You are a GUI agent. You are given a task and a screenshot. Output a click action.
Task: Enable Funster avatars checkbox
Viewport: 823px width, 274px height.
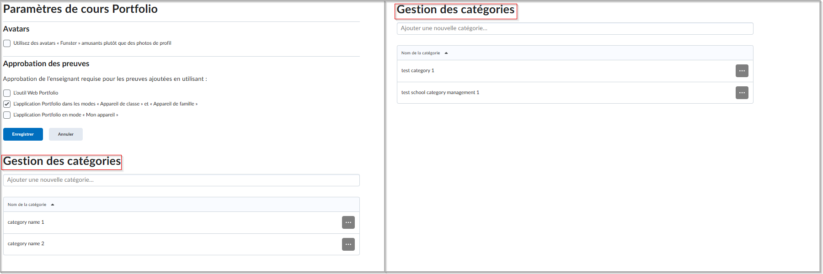[7, 43]
